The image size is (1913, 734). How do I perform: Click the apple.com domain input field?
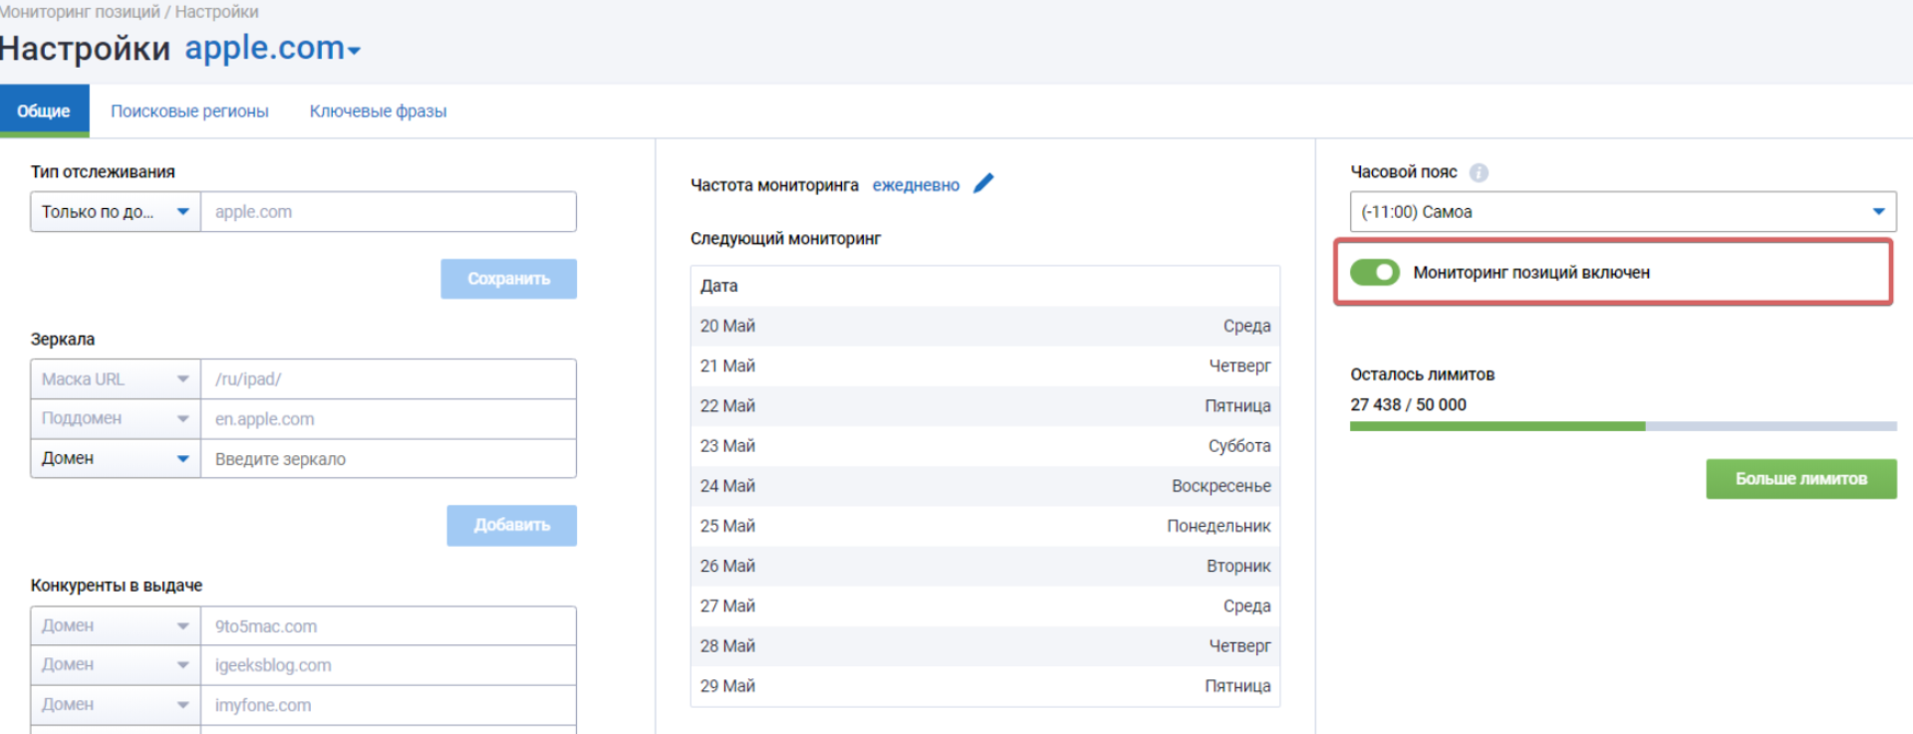(x=389, y=212)
